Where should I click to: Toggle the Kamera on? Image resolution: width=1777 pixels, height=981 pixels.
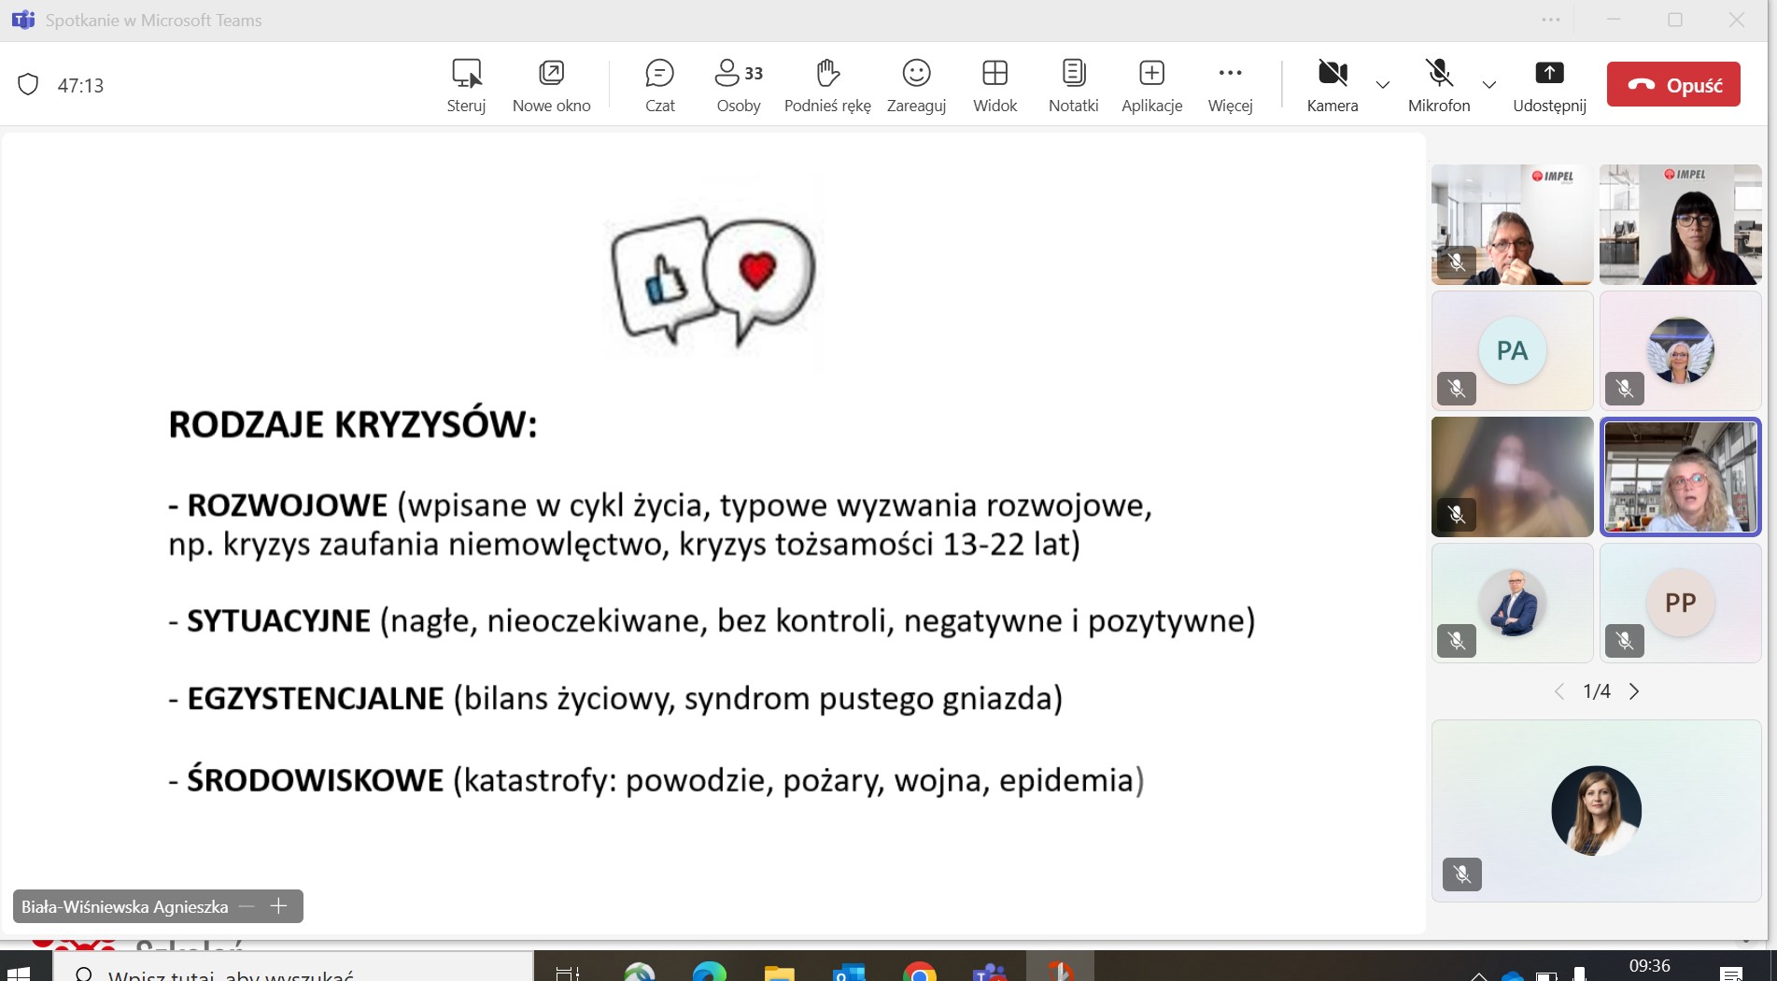tap(1332, 85)
